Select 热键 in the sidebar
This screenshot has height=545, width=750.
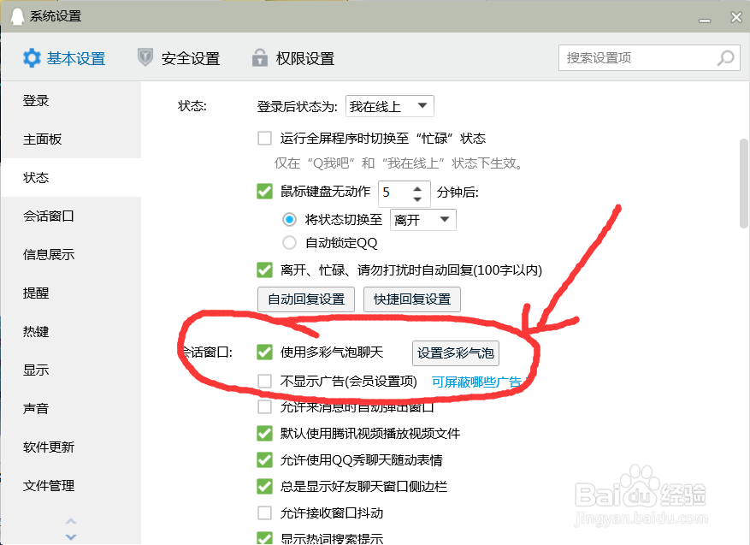[71, 332]
